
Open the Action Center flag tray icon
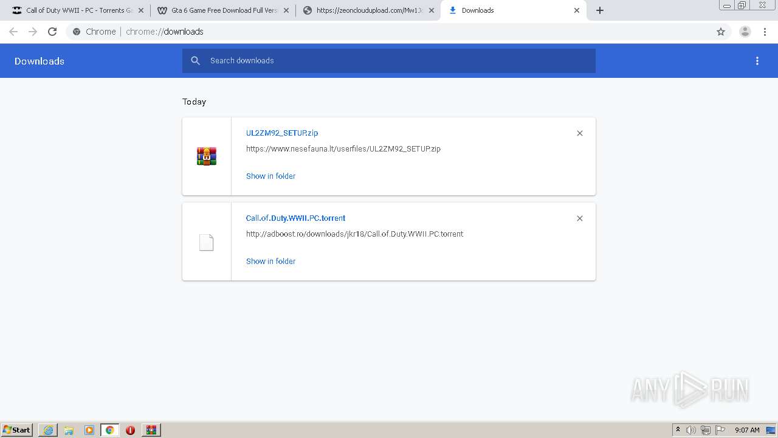720,430
